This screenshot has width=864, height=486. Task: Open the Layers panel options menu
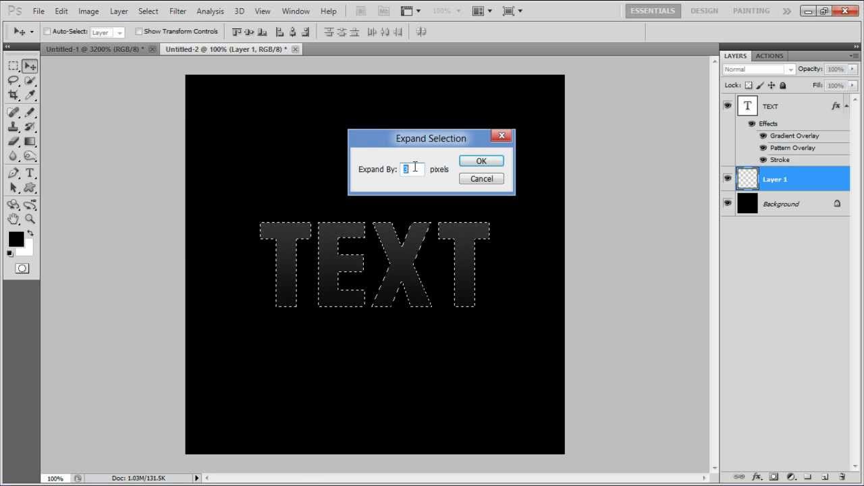tap(854, 56)
